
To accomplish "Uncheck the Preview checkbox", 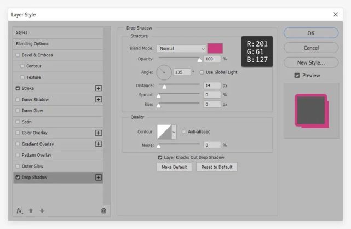I will tap(297, 76).
